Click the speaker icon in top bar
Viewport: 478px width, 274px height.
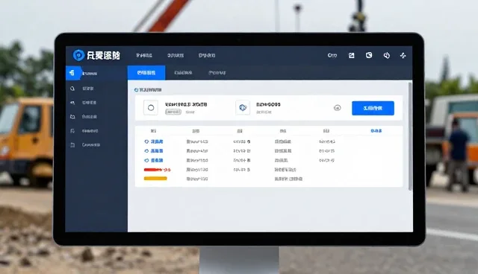point(387,55)
